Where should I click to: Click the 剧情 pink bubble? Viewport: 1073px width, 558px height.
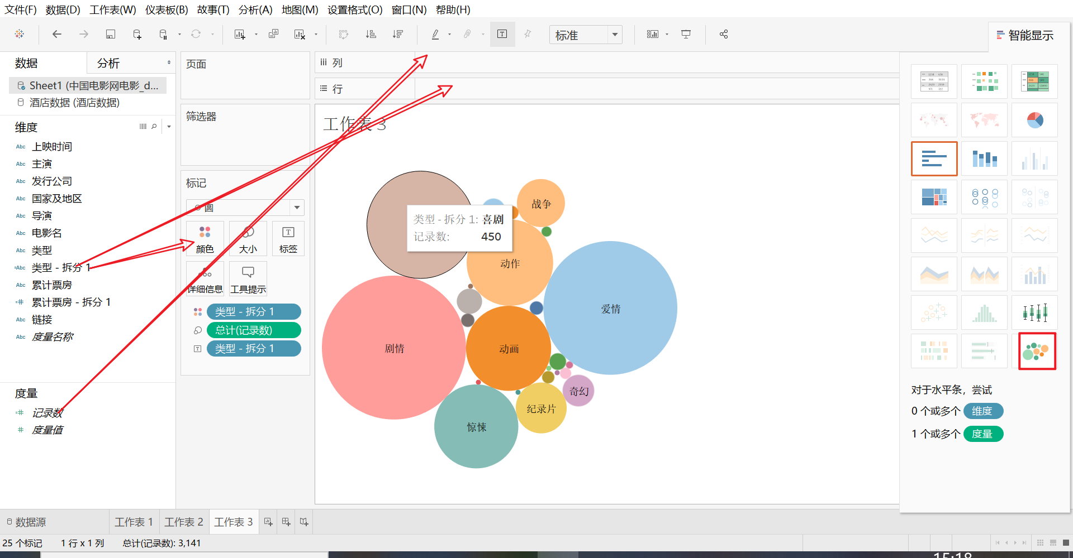[x=394, y=348]
